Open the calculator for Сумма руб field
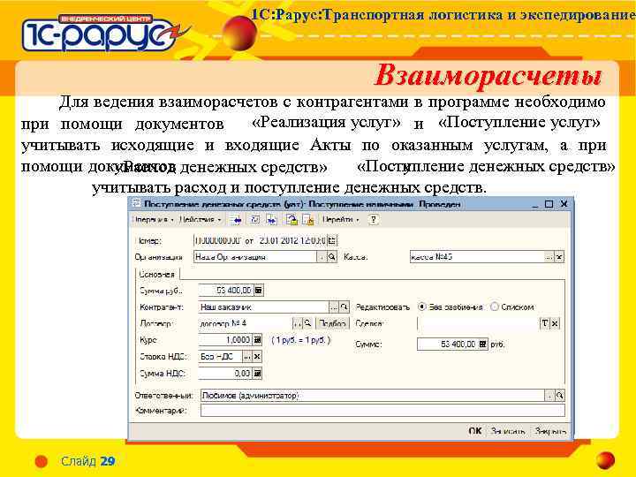The image size is (636, 477). (259, 291)
